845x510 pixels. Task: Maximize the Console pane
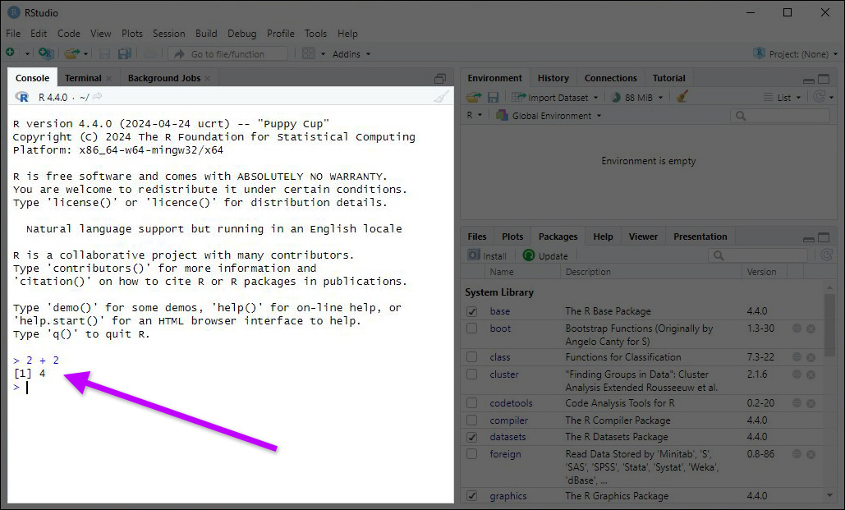pyautogui.click(x=440, y=79)
